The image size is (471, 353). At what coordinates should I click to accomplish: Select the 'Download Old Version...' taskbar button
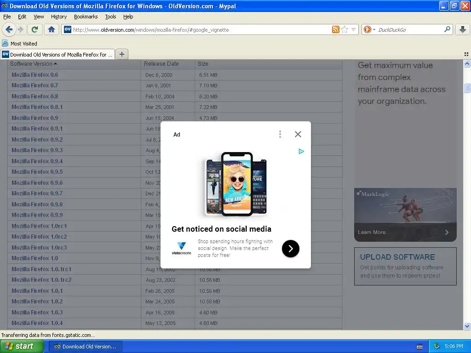tap(85, 347)
